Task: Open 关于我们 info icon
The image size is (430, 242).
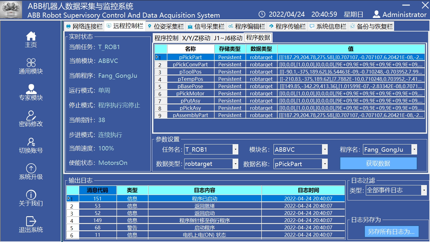Action: 31,195
